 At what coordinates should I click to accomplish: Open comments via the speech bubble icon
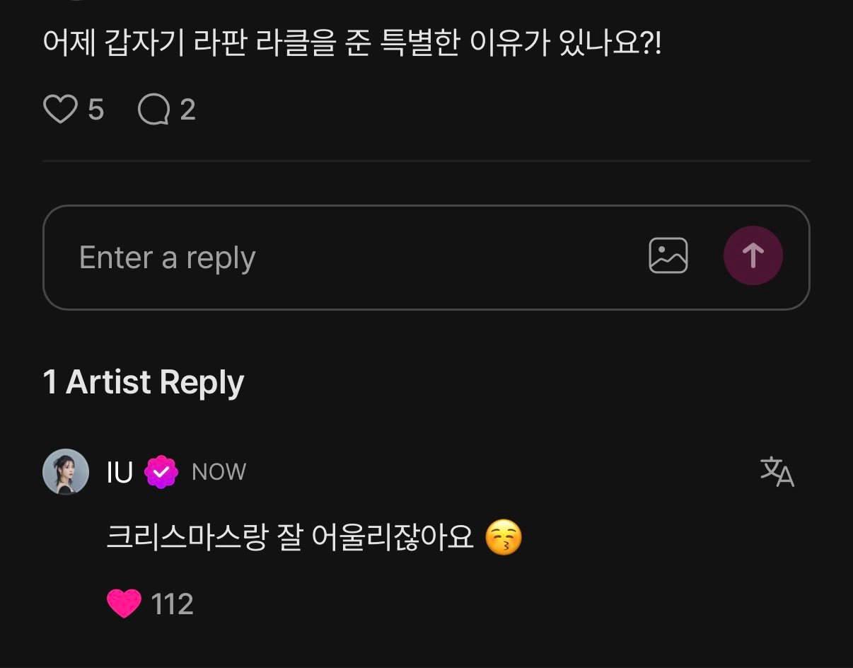pos(153,110)
